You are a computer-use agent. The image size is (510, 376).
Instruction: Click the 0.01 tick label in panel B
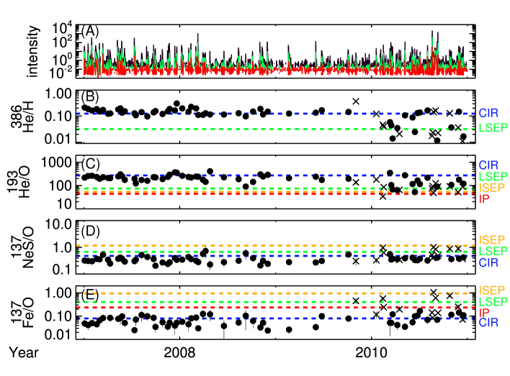pos(58,139)
